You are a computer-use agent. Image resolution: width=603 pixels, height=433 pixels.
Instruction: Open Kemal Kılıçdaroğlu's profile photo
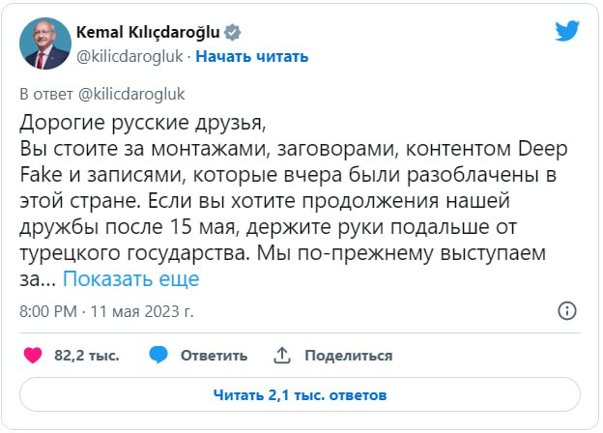click(x=43, y=43)
